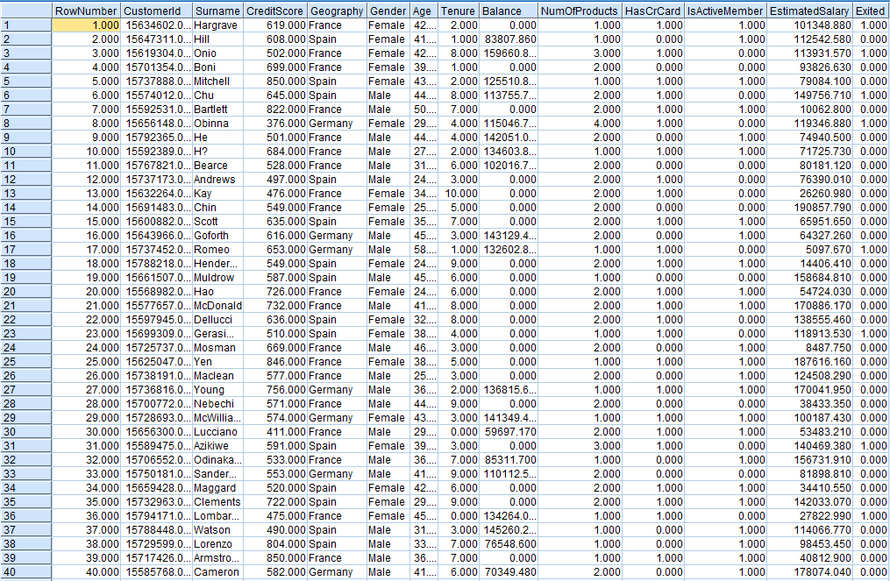
Task: Select row header number 20
Action: coord(25,292)
